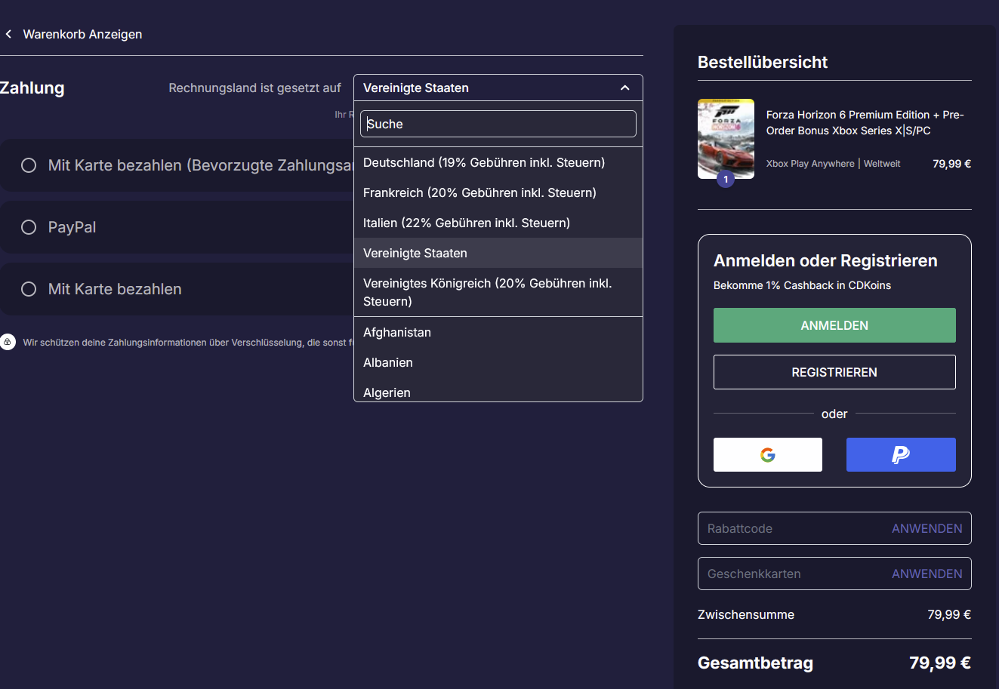Image resolution: width=999 pixels, height=689 pixels.
Task: Pick Algerien from the country list
Action: point(498,391)
